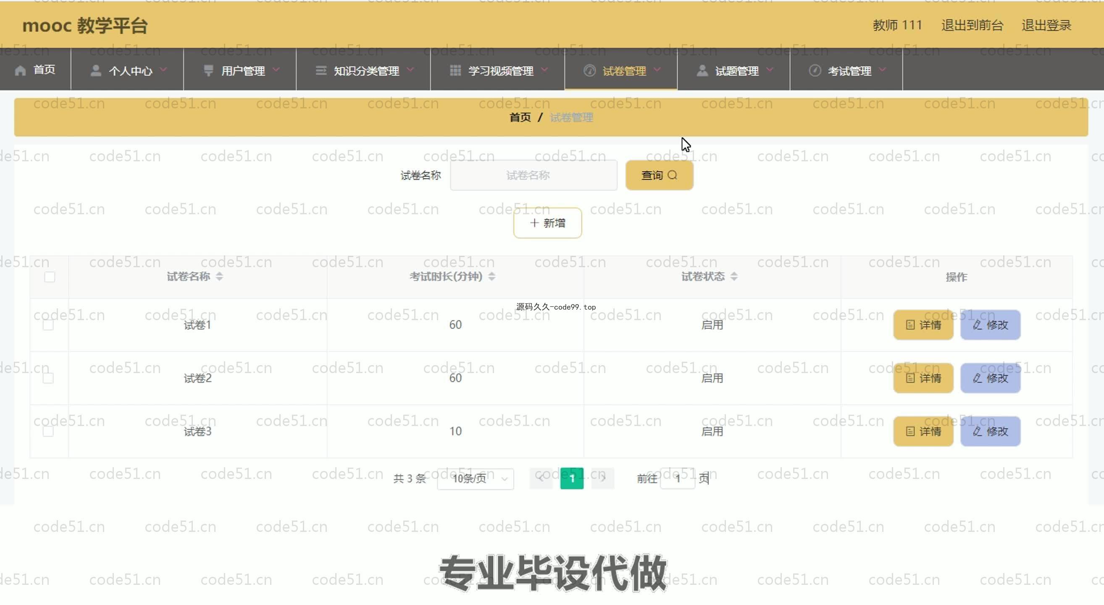Click 教师 111 user label
This screenshot has width=1104, height=605.
click(897, 25)
